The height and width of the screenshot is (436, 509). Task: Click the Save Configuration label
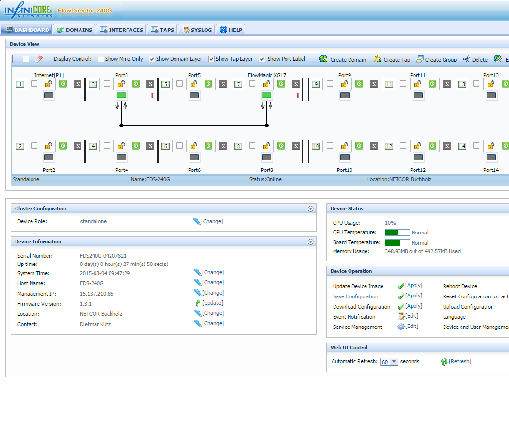click(355, 296)
